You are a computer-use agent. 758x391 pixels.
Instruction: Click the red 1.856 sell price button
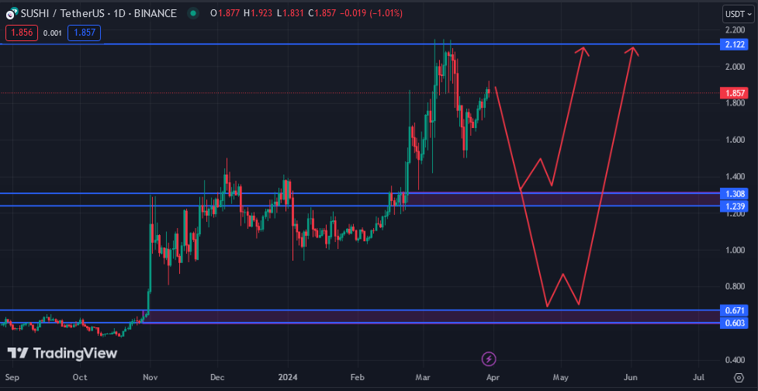click(x=21, y=33)
